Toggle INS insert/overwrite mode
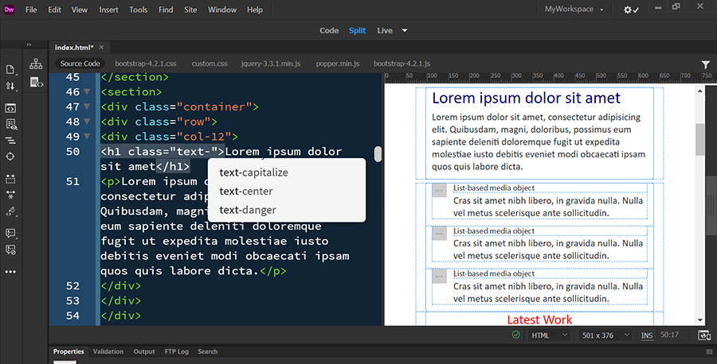 647,335
